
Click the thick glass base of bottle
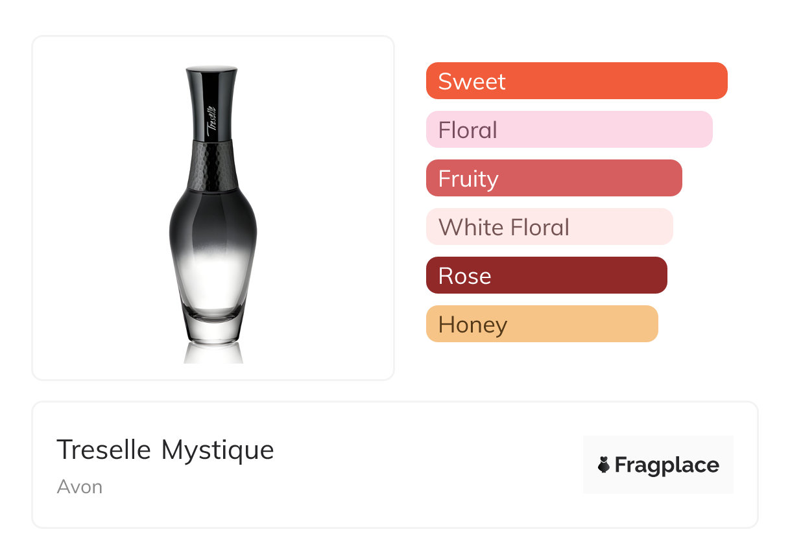(x=213, y=327)
